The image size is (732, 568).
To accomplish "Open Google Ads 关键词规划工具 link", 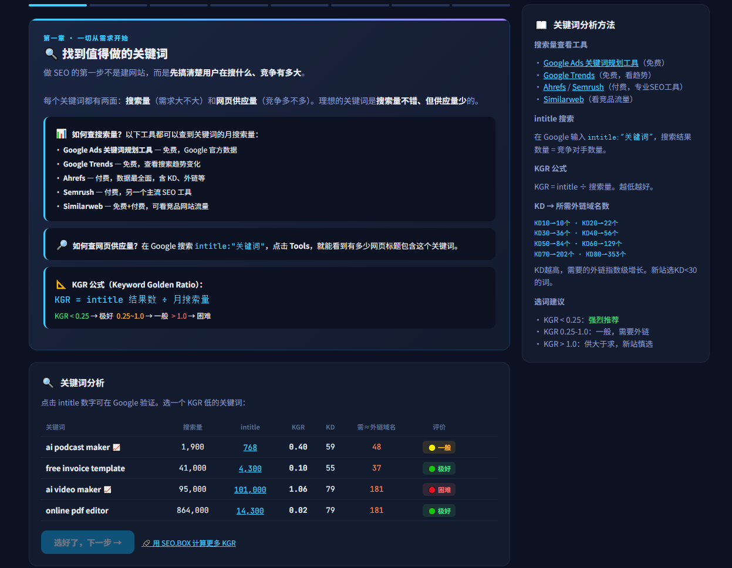I will (591, 63).
